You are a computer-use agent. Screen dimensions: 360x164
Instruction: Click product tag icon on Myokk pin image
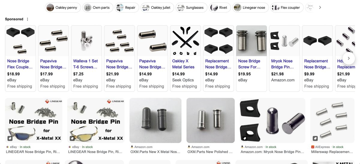tap(245, 138)
